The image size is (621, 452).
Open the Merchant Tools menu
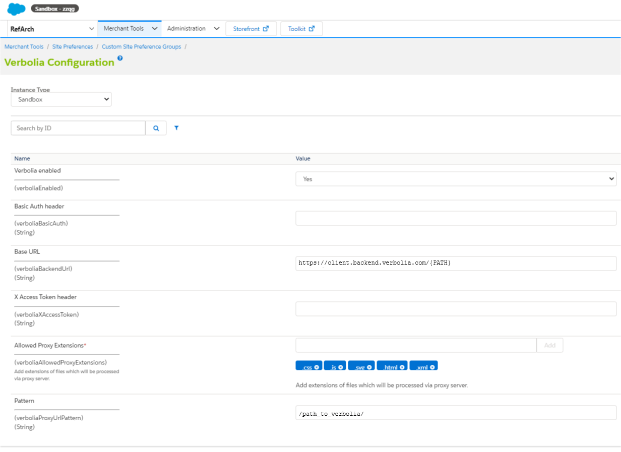click(130, 29)
